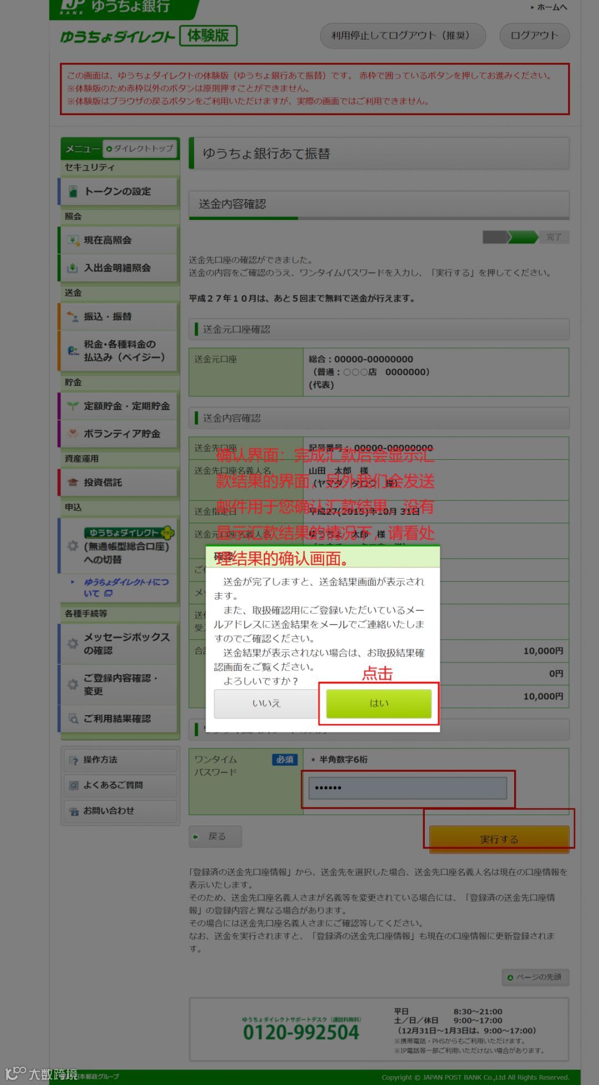Click 利用停止してログアウト(推奨) button
This screenshot has width=599, height=1085.
point(403,36)
